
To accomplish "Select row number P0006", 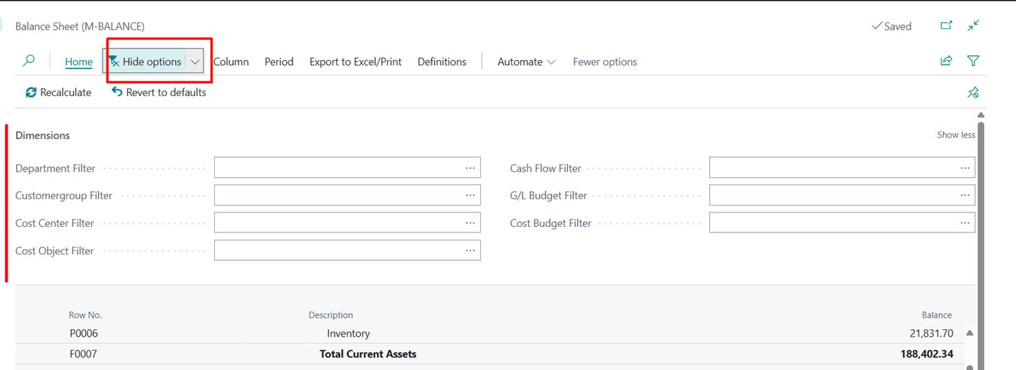I will pyautogui.click(x=84, y=333).
